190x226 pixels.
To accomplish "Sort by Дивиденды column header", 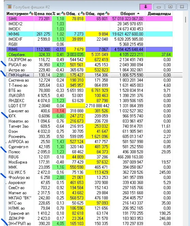I will (159, 14).
